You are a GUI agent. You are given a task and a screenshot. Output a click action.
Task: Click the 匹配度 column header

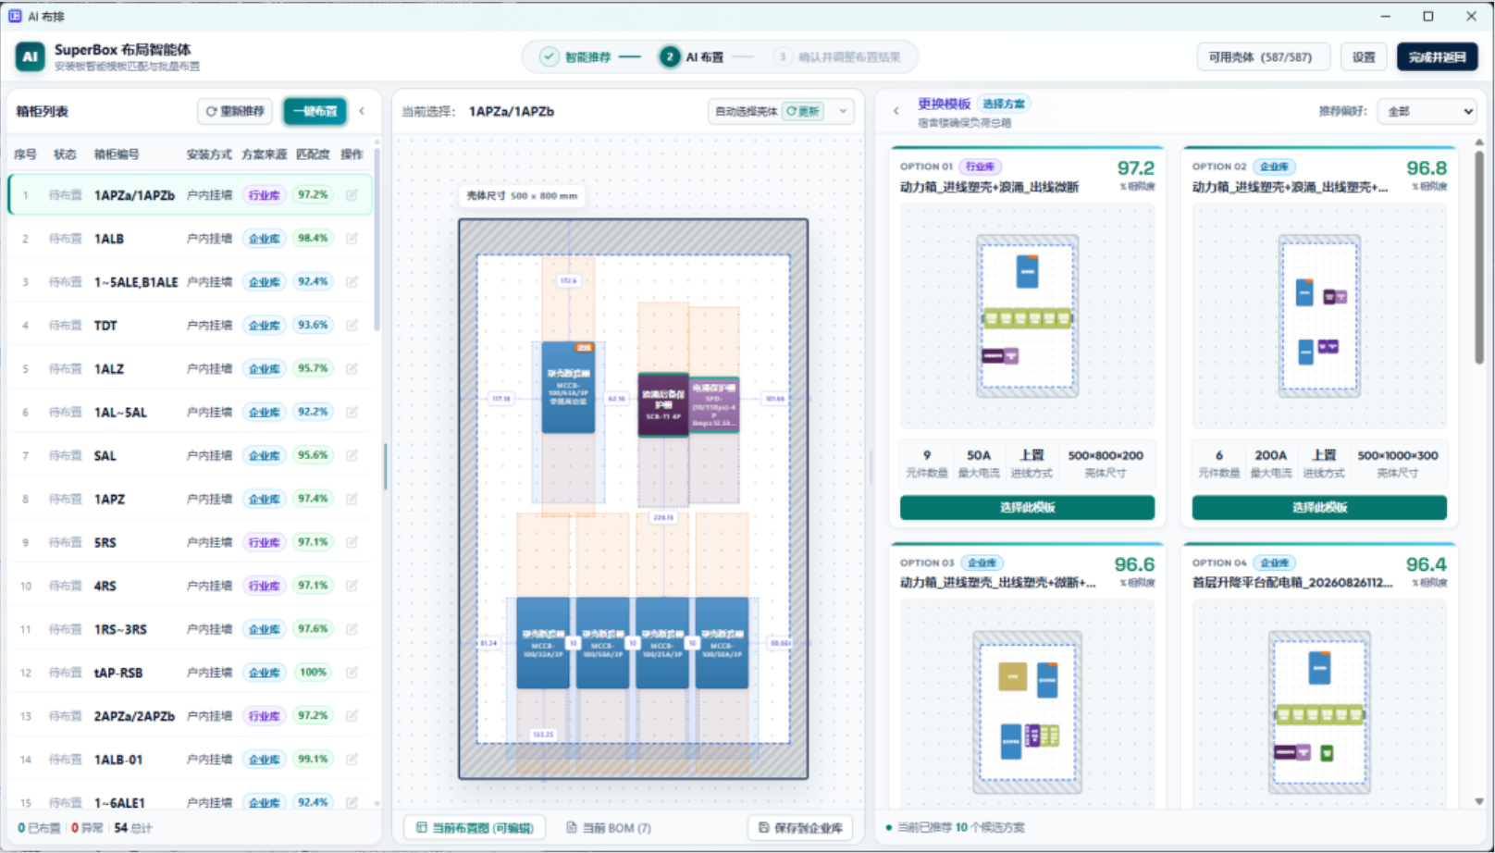pyautogui.click(x=313, y=155)
